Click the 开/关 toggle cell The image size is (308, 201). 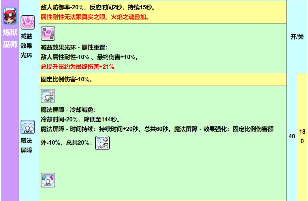[x=297, y=37]
